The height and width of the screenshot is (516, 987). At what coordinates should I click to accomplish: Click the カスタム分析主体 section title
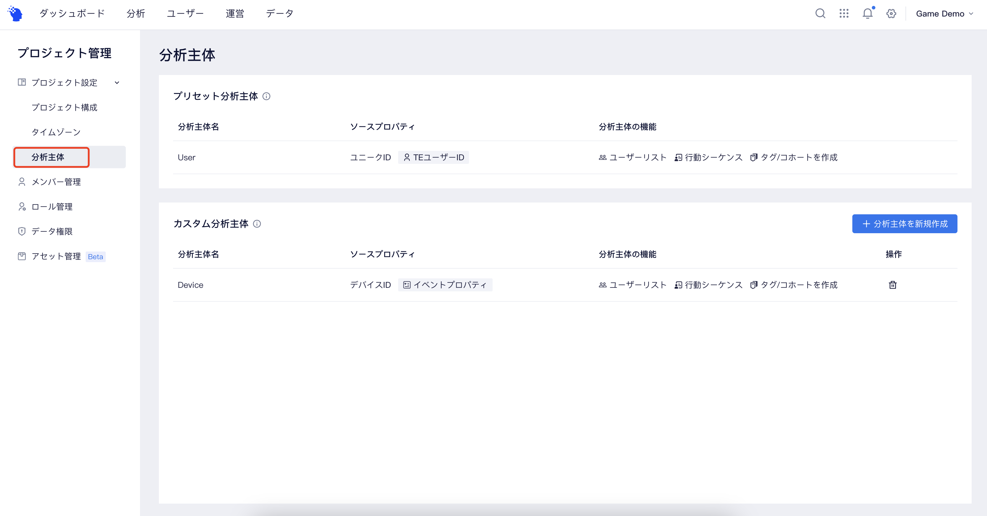click(x=211, y=224)
